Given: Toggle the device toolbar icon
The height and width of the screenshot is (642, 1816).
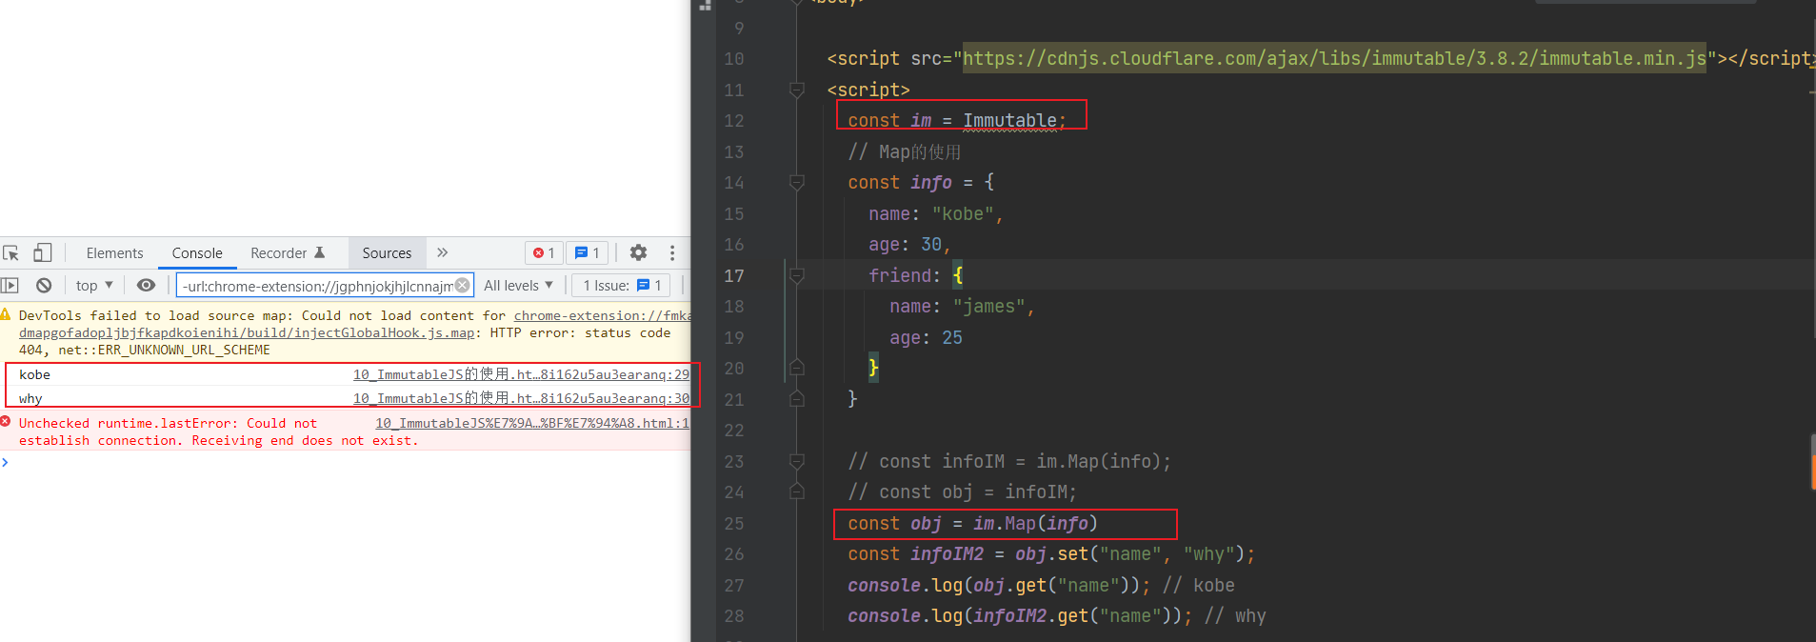Looking at the screenshot, I should (x=42, y=252).
